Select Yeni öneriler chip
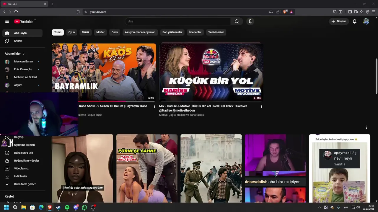The image size is (378, 212). (216, 32)
